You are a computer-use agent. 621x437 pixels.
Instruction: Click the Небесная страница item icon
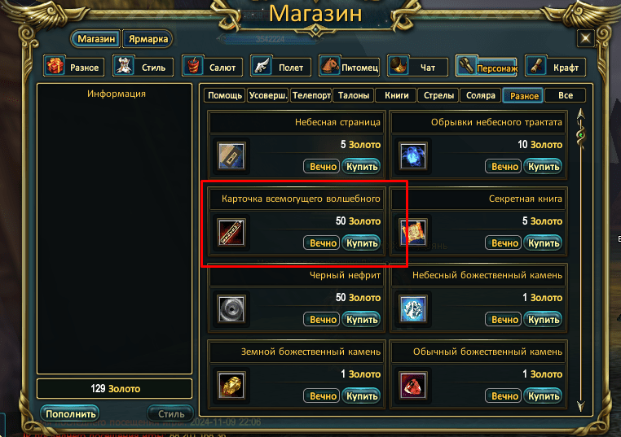point(231,155)
